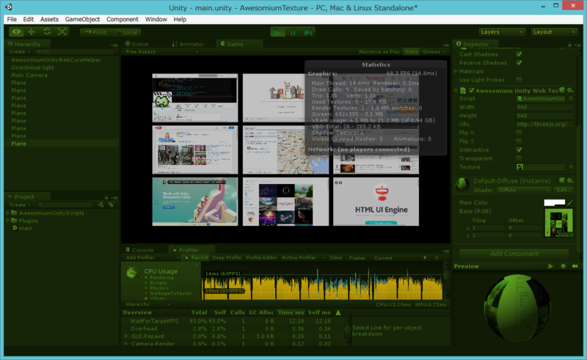The image size is (587, 360).
Task: Toggle Flip Y checkbox
Action: 519,142
